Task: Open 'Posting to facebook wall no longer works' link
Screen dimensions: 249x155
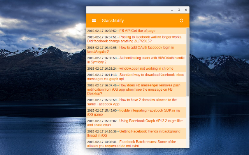Action: (135, 39)
